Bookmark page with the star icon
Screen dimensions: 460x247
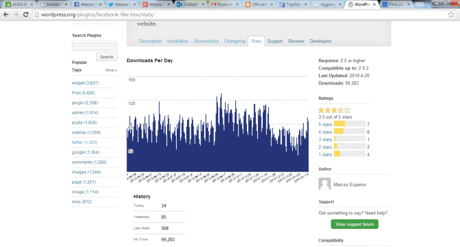pos(451,14)
